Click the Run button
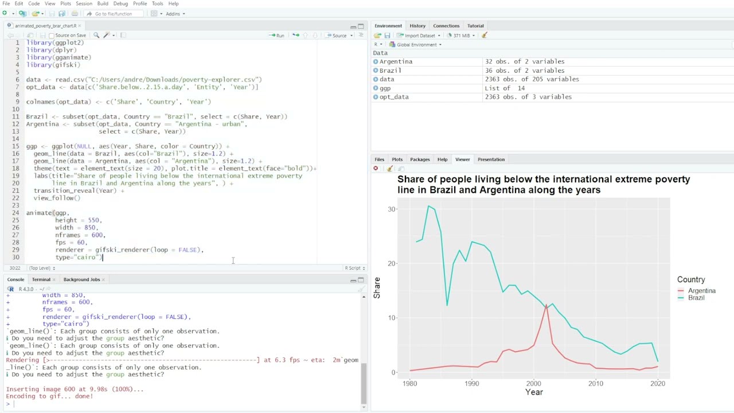Image resolution: width=734 pixels, height=413 pixels. pyautogui.click(x=277, y=36)
